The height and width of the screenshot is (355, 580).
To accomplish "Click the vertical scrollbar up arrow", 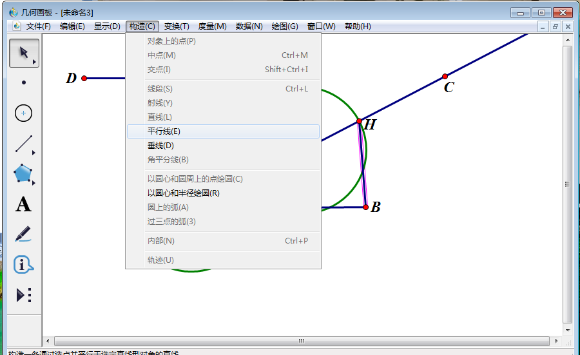I will tap(568, 39).
